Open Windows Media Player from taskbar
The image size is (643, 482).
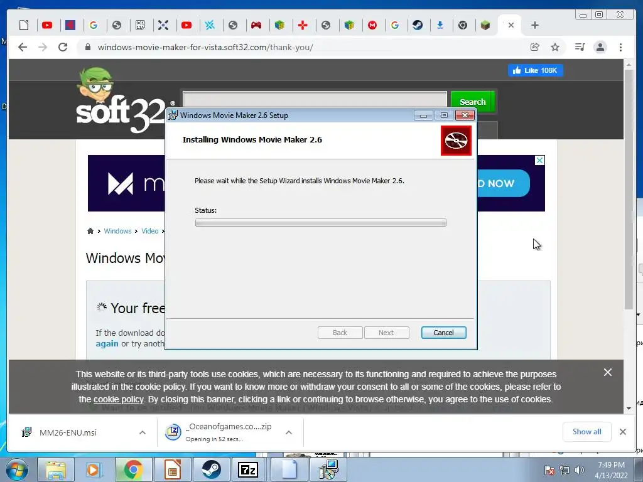pos(93,469)
